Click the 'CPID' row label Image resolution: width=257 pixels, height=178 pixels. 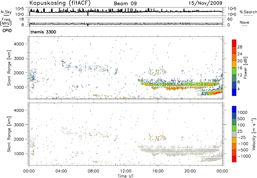7,31
